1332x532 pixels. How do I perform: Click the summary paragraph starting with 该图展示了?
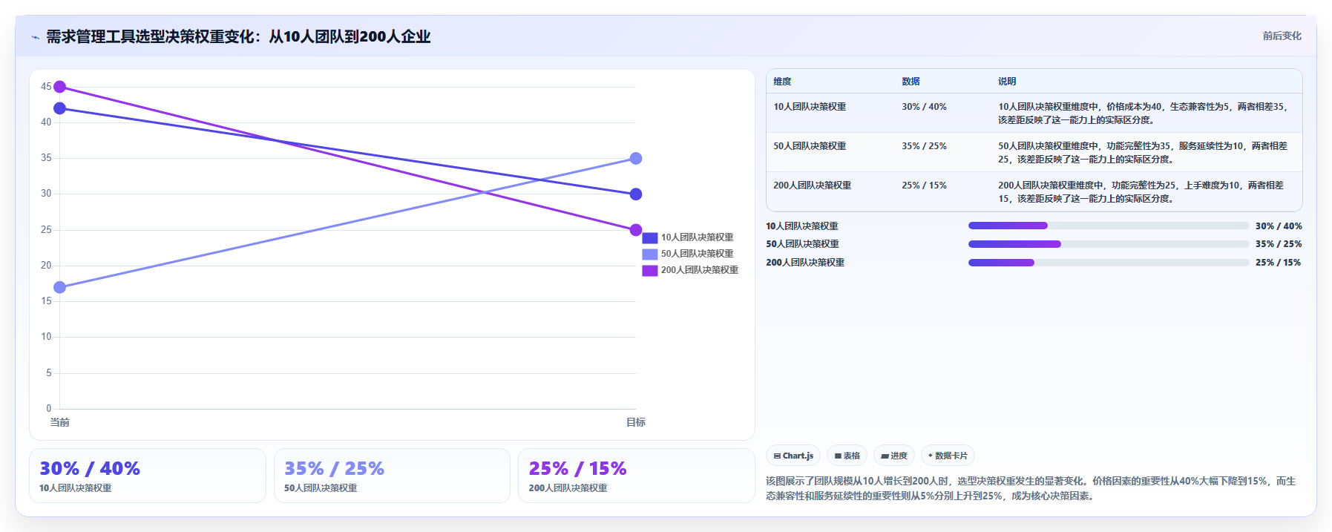pos(1031,488)
